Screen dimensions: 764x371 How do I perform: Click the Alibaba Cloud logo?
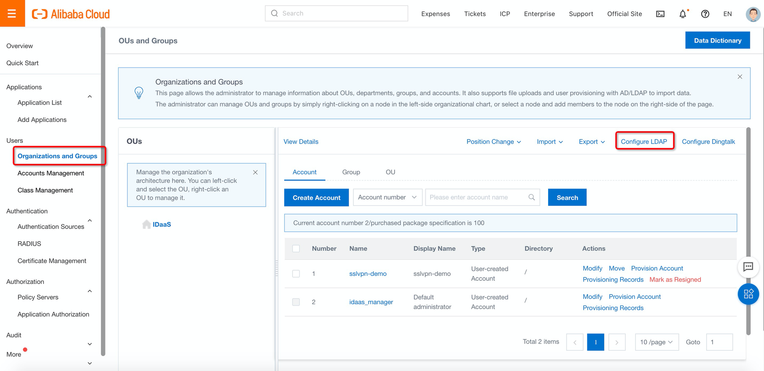[x=71, y=14]
